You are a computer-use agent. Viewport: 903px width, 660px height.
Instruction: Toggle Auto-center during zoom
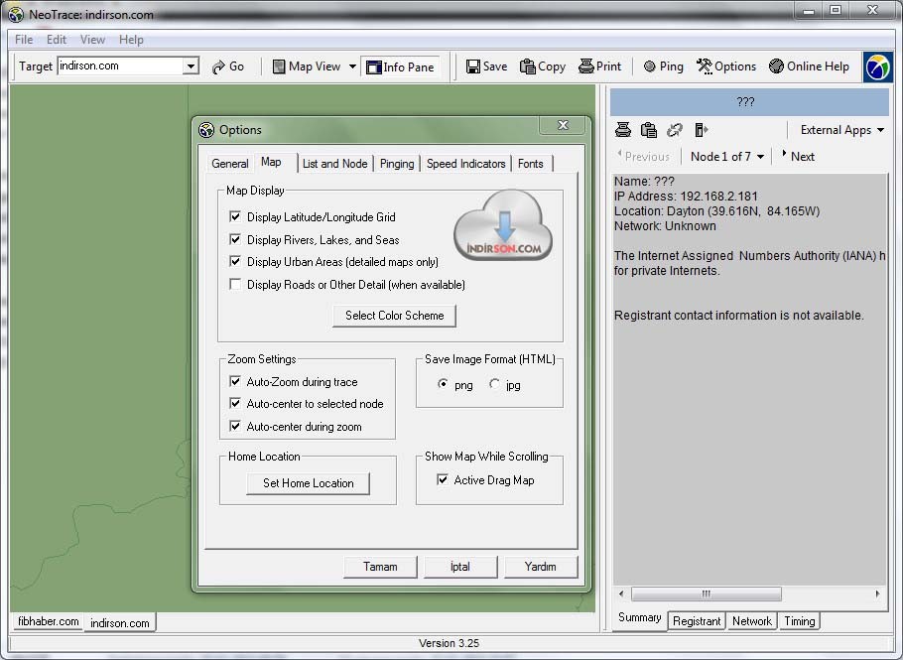coord(235,426)
